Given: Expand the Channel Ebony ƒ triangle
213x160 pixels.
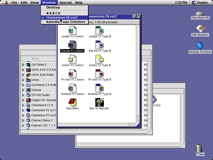Looking at the screenshot, I should [x=23, y=121].
